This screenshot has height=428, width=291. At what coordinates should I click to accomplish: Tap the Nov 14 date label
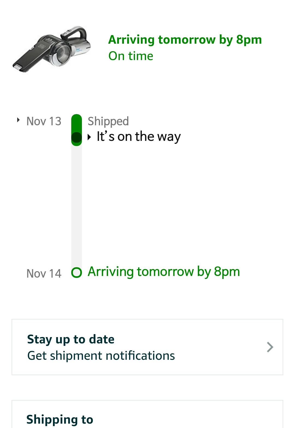pyautogui.click(x=44, y=274)
